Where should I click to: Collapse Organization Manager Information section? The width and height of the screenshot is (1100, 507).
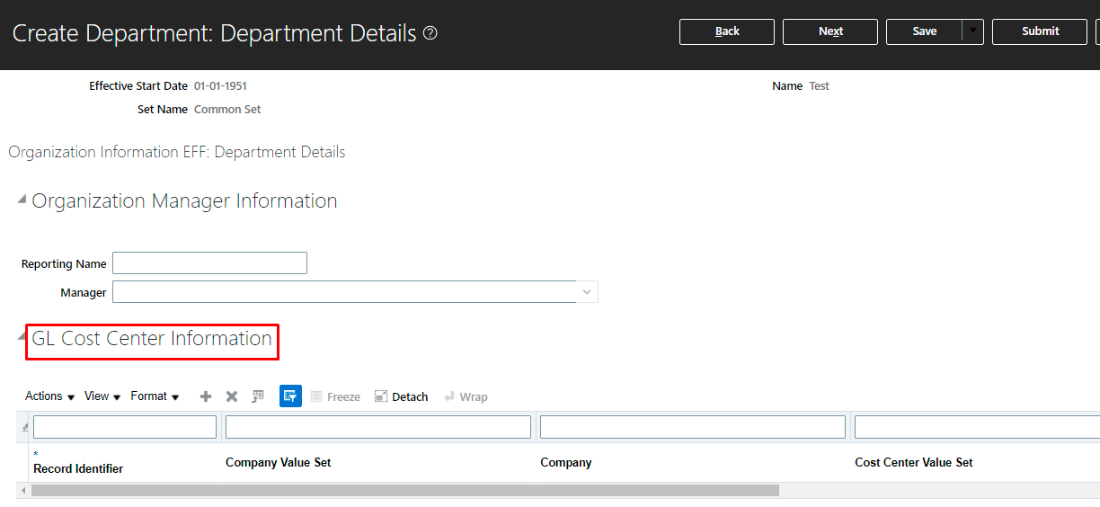(22, 200)
